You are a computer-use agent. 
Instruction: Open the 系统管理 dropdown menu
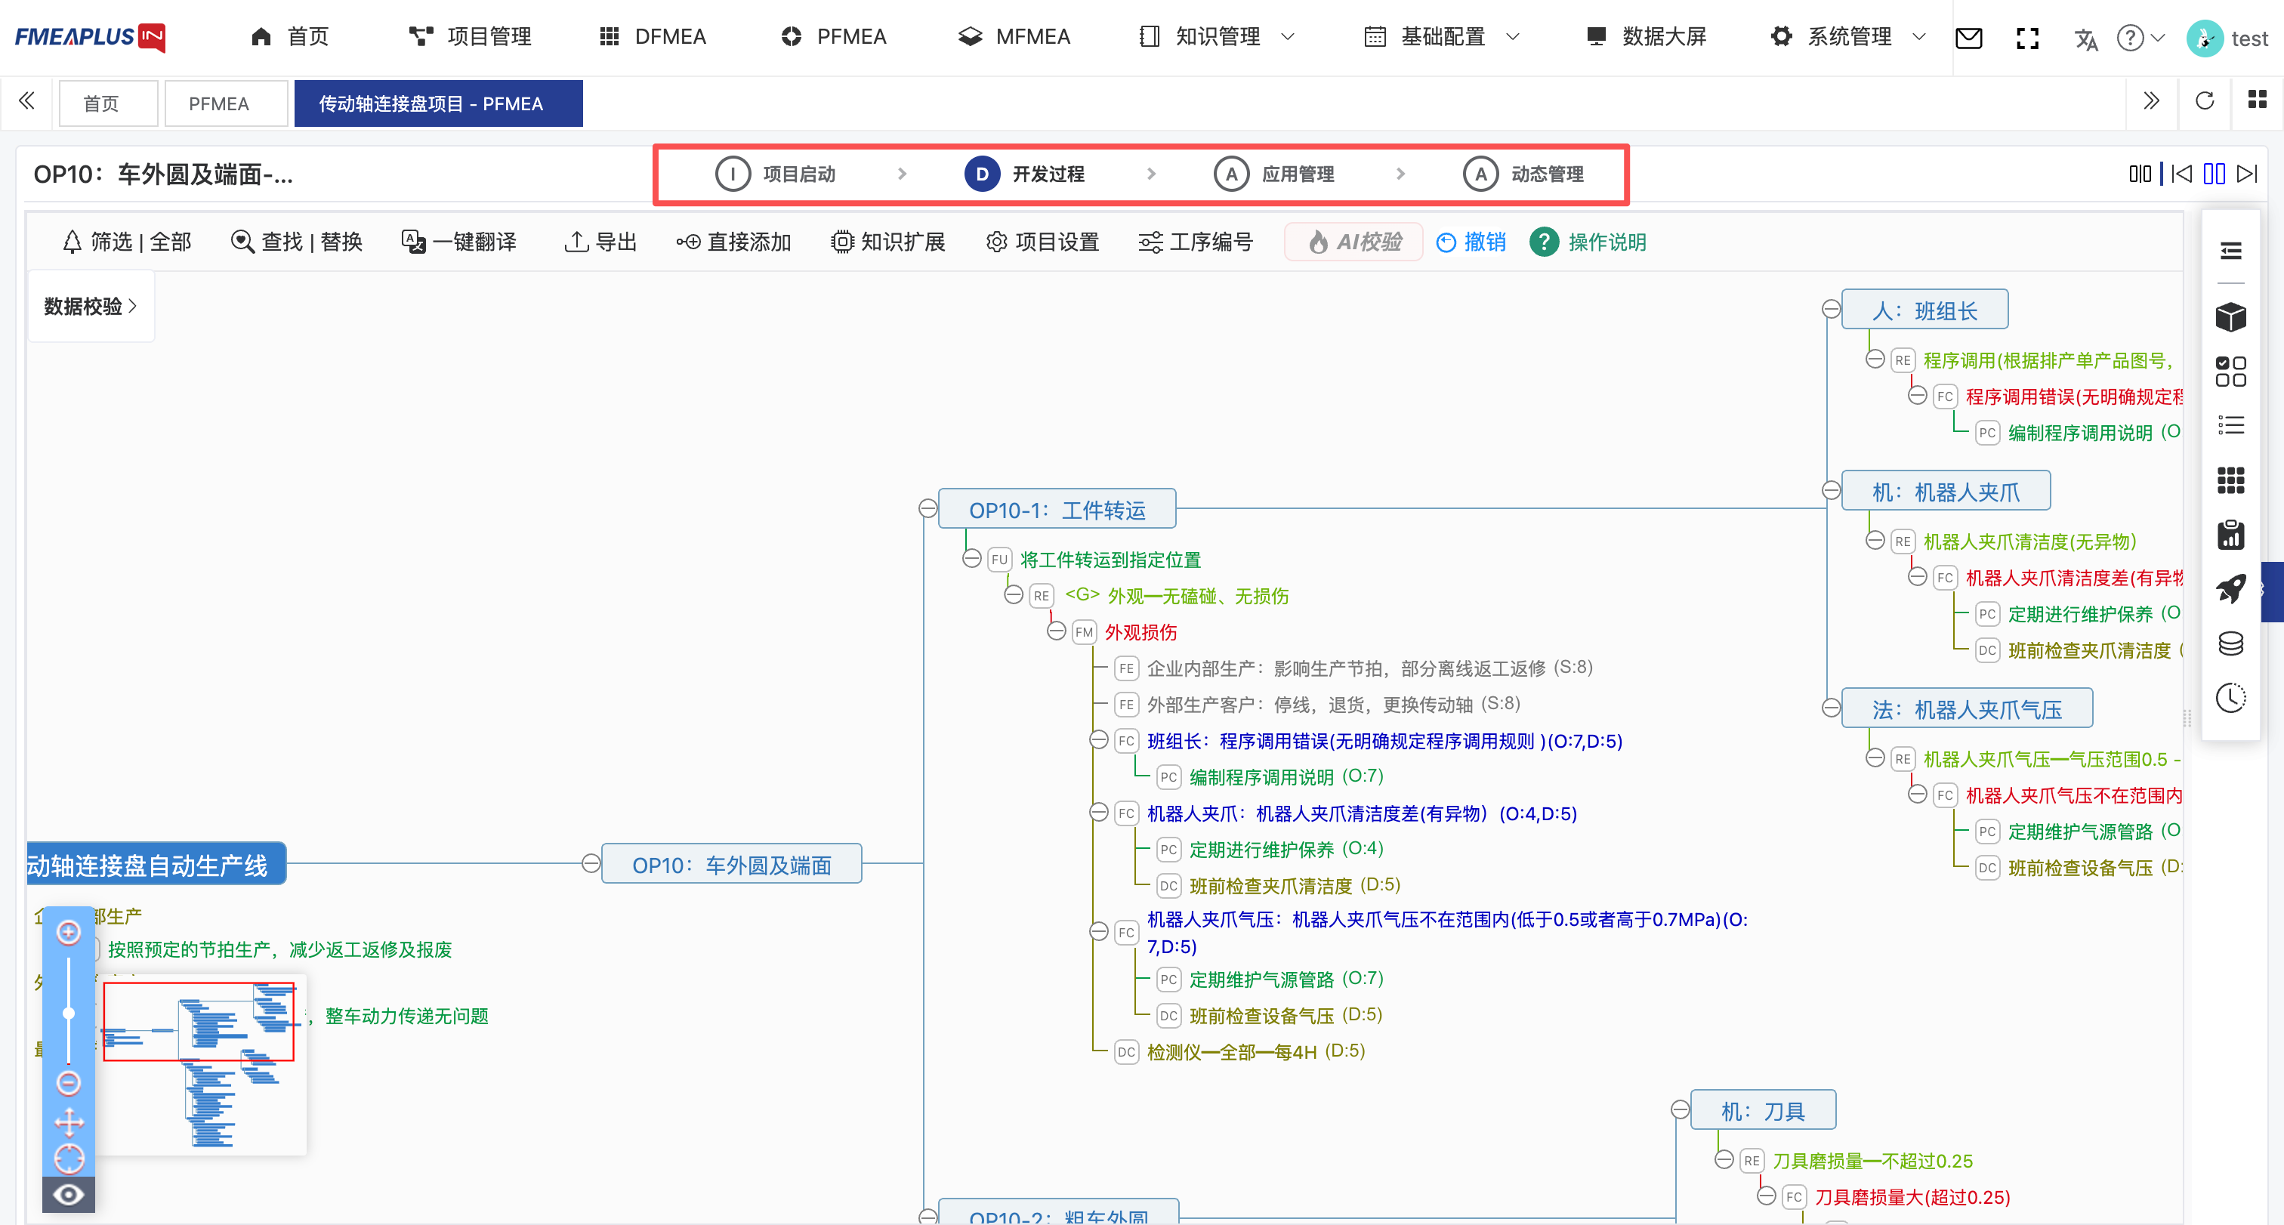[1847, 36]
